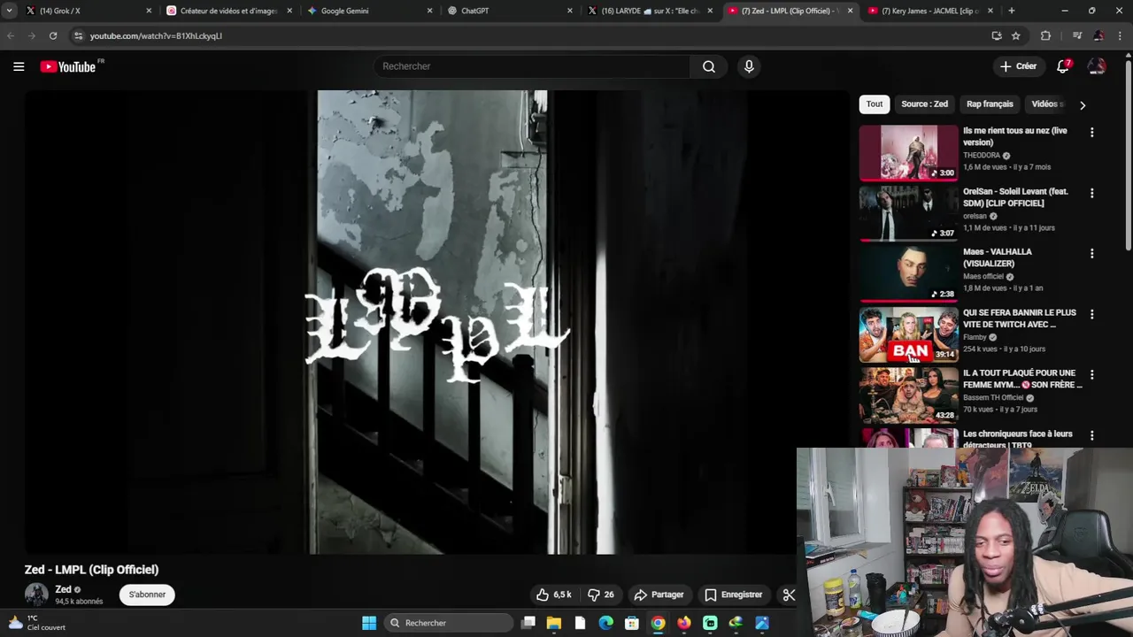The width and height of the screenshot is (1133, 637).
Task: Like the video with 6,5 k thumbs-up
Action: click(x=554, y=595)
